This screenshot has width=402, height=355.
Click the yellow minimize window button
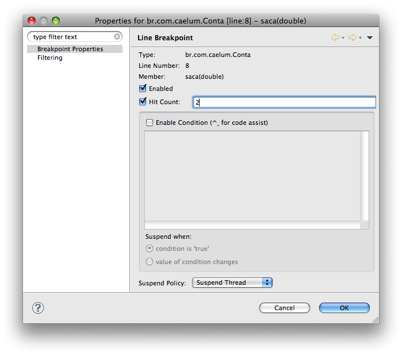[44, 21]
